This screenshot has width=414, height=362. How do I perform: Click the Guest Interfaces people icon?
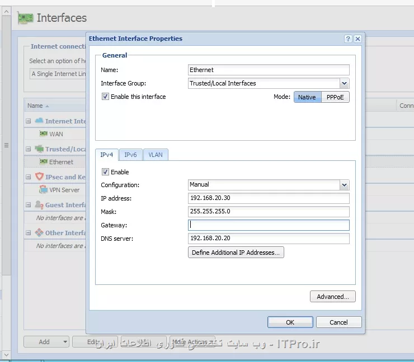(39, 204)
